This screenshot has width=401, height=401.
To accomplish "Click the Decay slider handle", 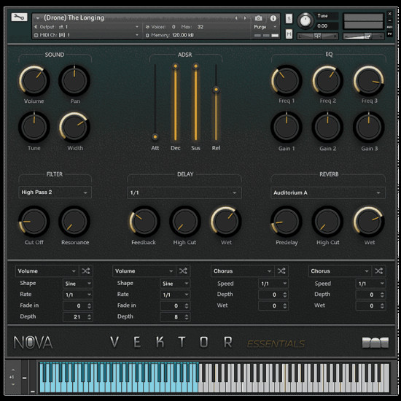I will tap(176, 66).
